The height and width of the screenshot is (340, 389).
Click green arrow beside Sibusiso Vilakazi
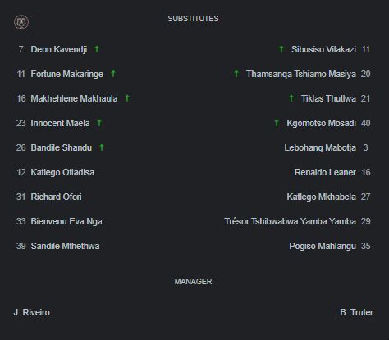pos(281,49)
